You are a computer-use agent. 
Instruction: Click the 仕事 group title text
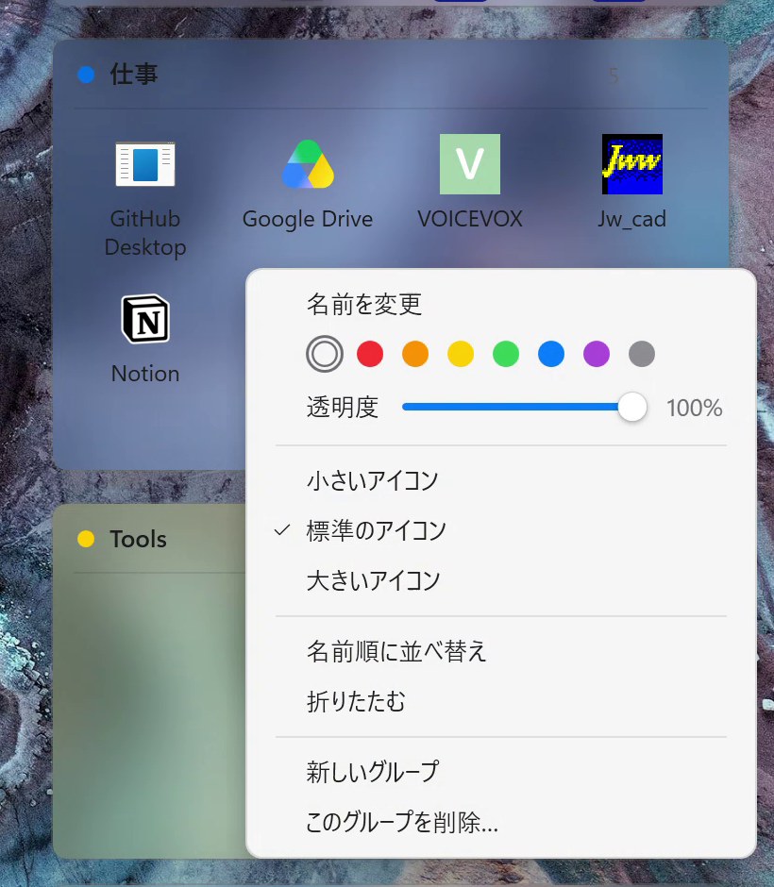(x=134, y=75)
